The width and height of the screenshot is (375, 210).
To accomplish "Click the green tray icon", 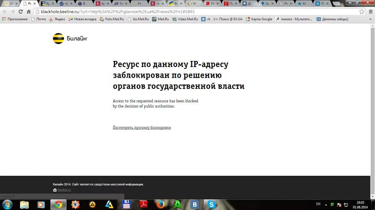I will point(332,204).
